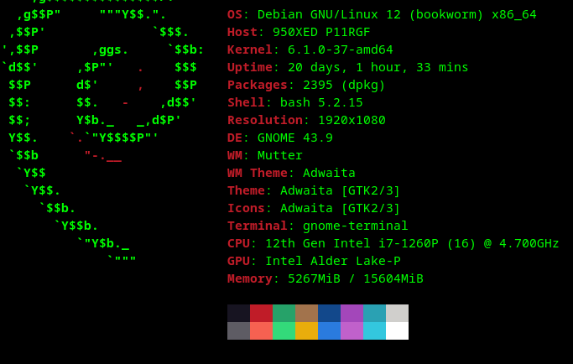Select the Shell entry bash 5.2.15
Image resolution: width=573 pixels, height=364 pixels.
321,102
